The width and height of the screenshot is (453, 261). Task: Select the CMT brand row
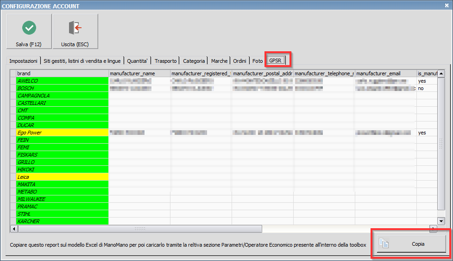click(63, 110)
